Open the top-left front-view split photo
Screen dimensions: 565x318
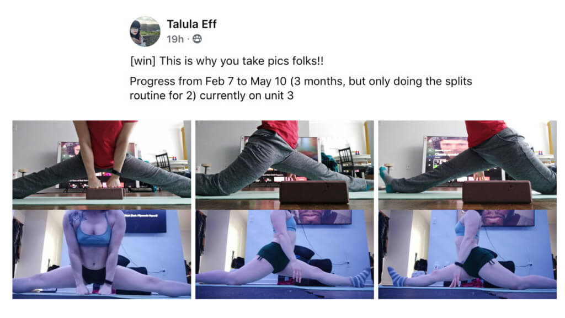[102, 165]
